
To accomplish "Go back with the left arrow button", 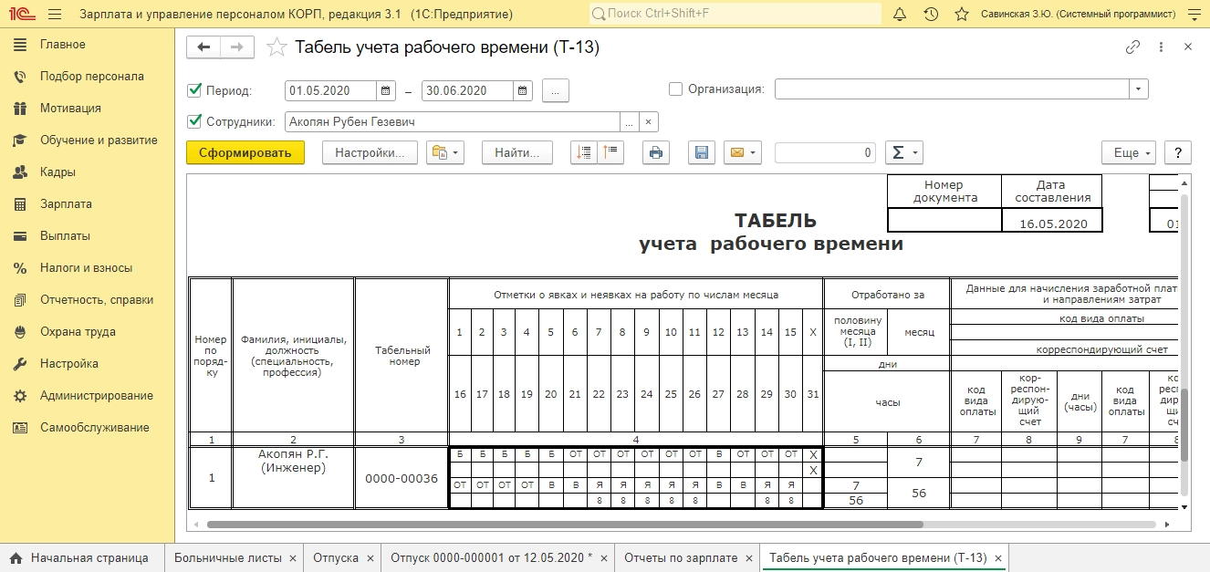I will (x=203, y=47).
